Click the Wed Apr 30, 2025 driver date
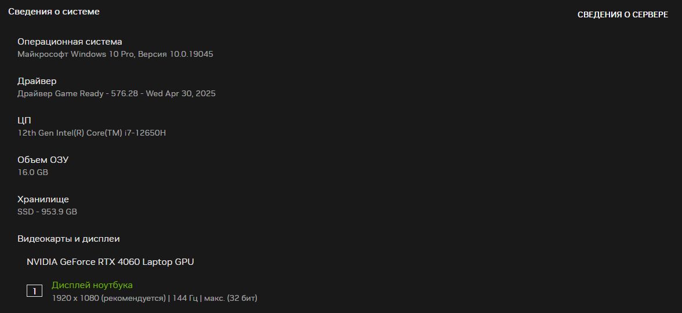The height and width of the screenshot is (313, 682). tap(180, 93)
